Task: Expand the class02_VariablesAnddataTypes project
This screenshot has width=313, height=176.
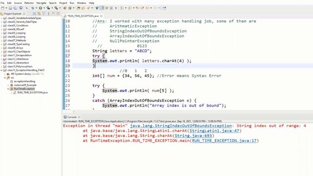Action: 1,18
